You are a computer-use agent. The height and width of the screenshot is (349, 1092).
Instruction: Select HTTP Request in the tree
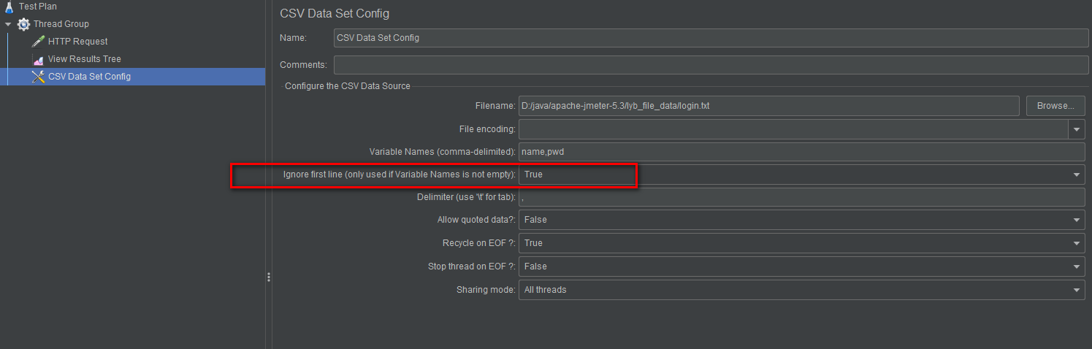click(x=77, y=42)
